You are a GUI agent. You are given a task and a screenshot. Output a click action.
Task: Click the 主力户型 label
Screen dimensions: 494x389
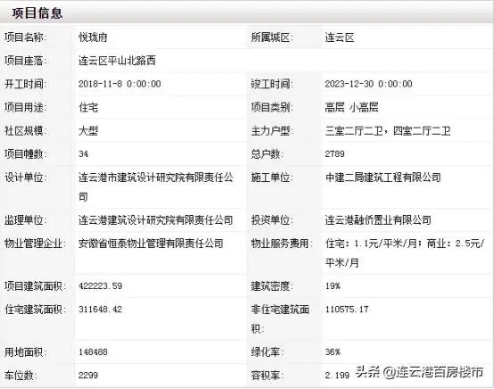(272, 130)
